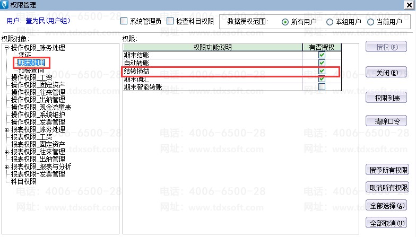Close the 权限管理 window
Viewport: 416px width, 237px height.
click(409, 5)
